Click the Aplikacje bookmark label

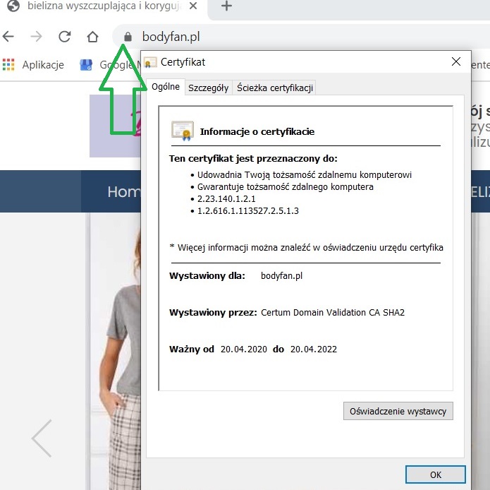click(43, 65)
